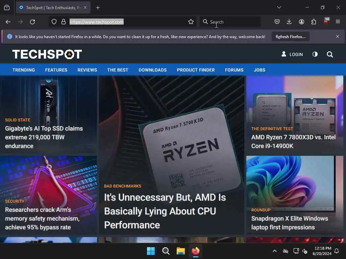Click the muted volume tray icon
Viewport: 346px width, 259px height.
click(x=305, y=251)
